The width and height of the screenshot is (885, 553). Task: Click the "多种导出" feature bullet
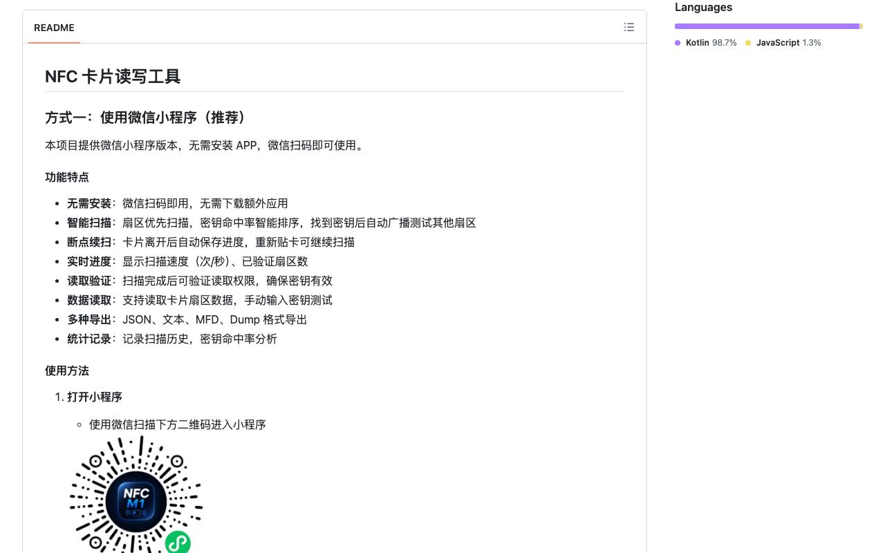pos(187,319)
